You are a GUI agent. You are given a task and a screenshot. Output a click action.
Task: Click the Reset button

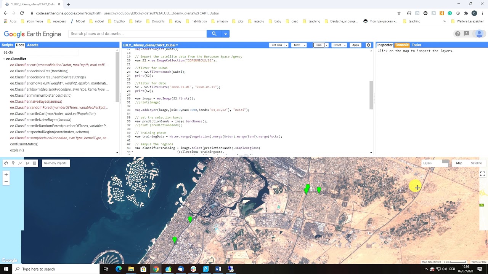pyautogui.click(x=337, y=45)
